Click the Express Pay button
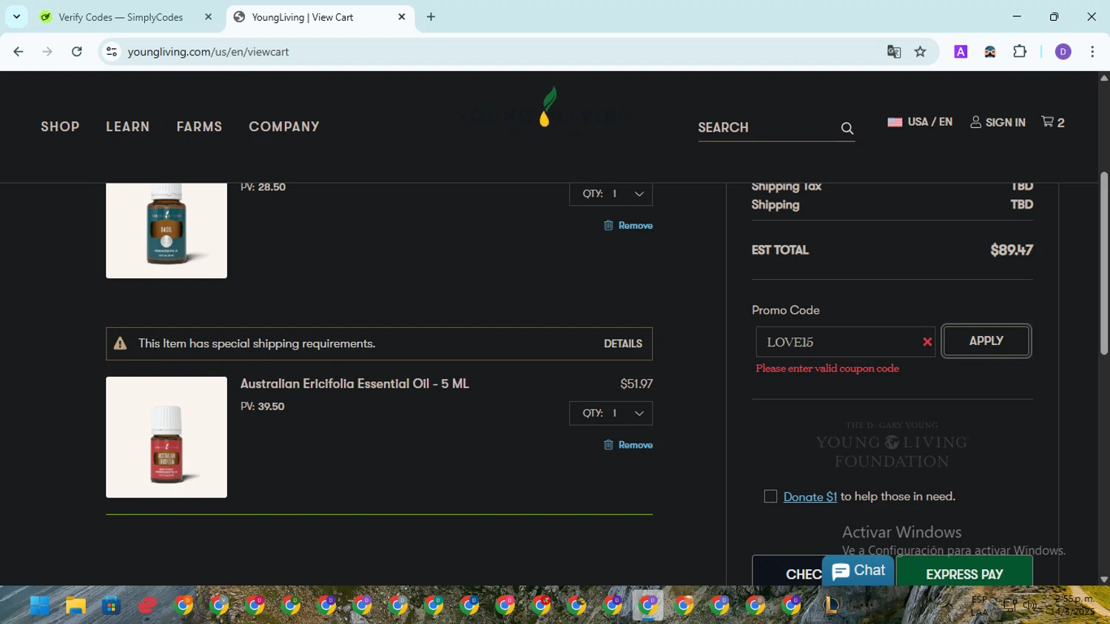The image size is (1110, 624). [x=964, y=571]
